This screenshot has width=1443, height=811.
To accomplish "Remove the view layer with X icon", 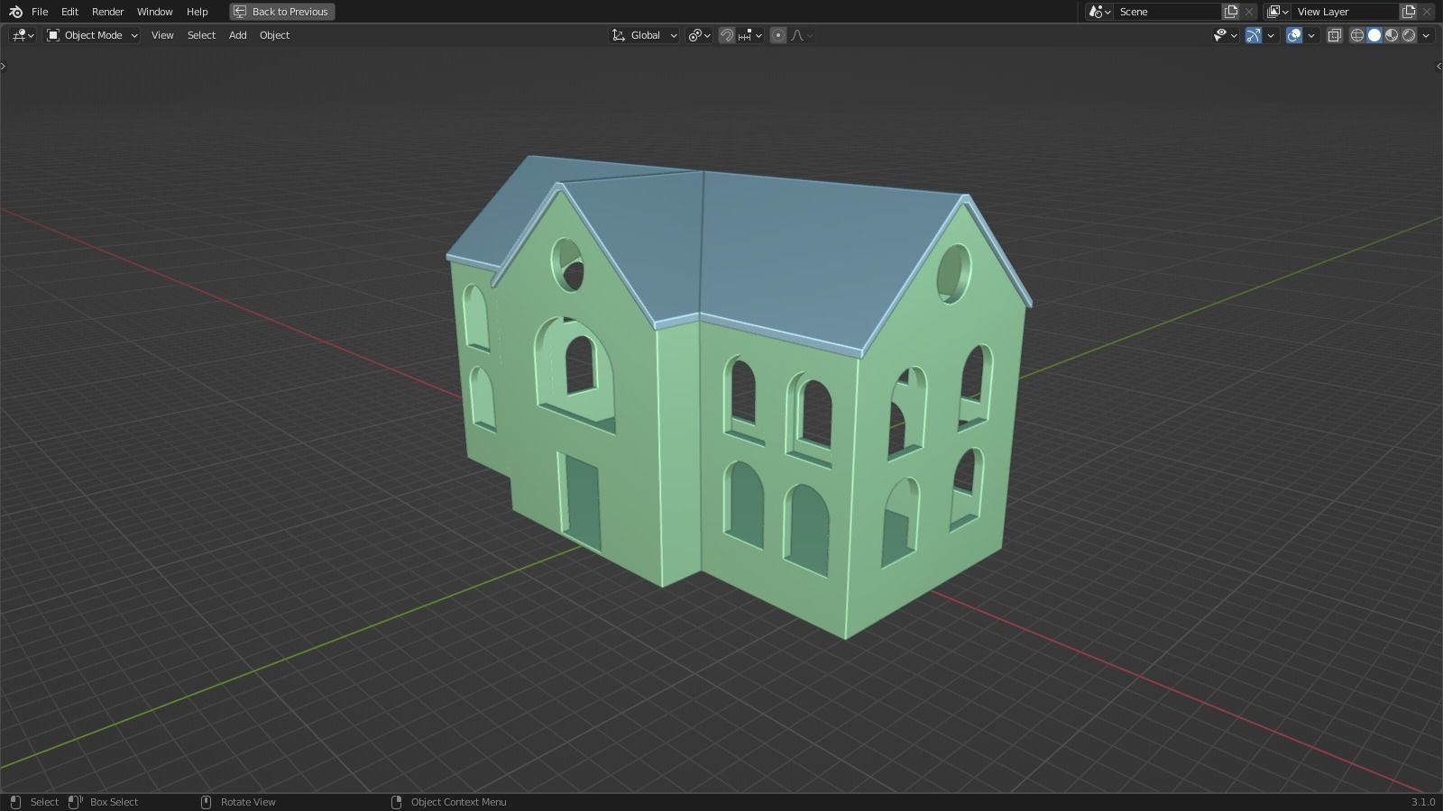I will (x=1427, y=12).
